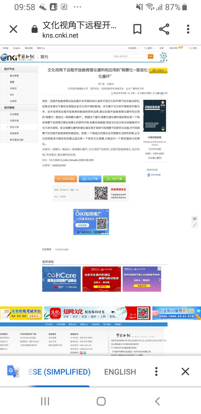This screenshot has height=414, width=201.
Task: Click the 点击查看 button in CNKI ad
Action: (x=82, y=225)
